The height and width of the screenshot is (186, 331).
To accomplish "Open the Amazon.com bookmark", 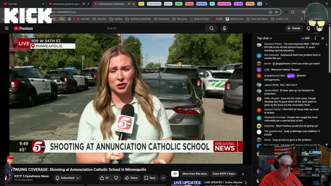I will tap(234, 19).
